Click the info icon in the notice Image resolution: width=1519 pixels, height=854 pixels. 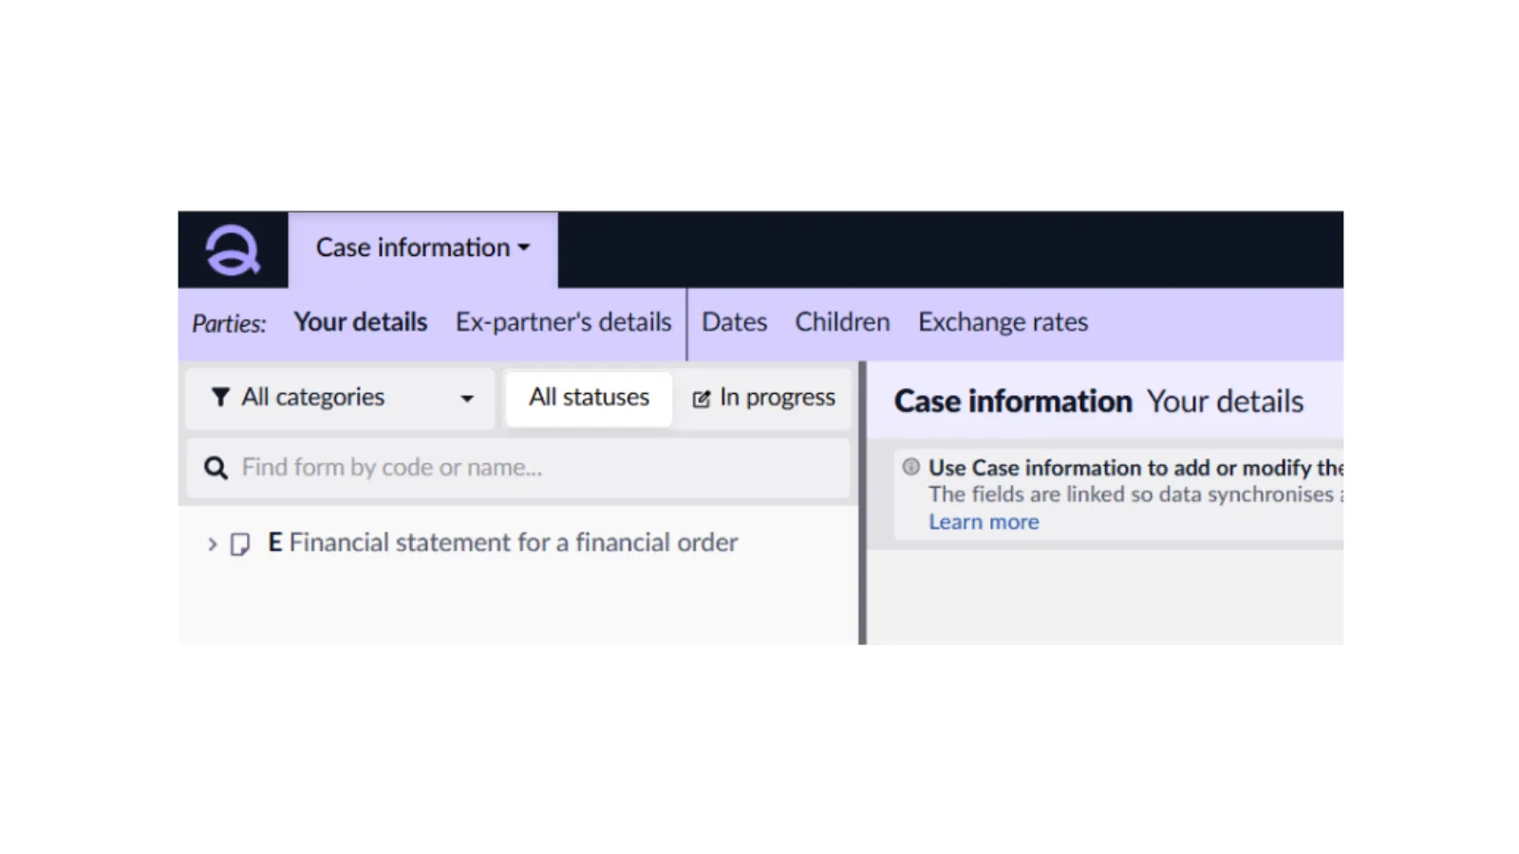tap(911, 467)
